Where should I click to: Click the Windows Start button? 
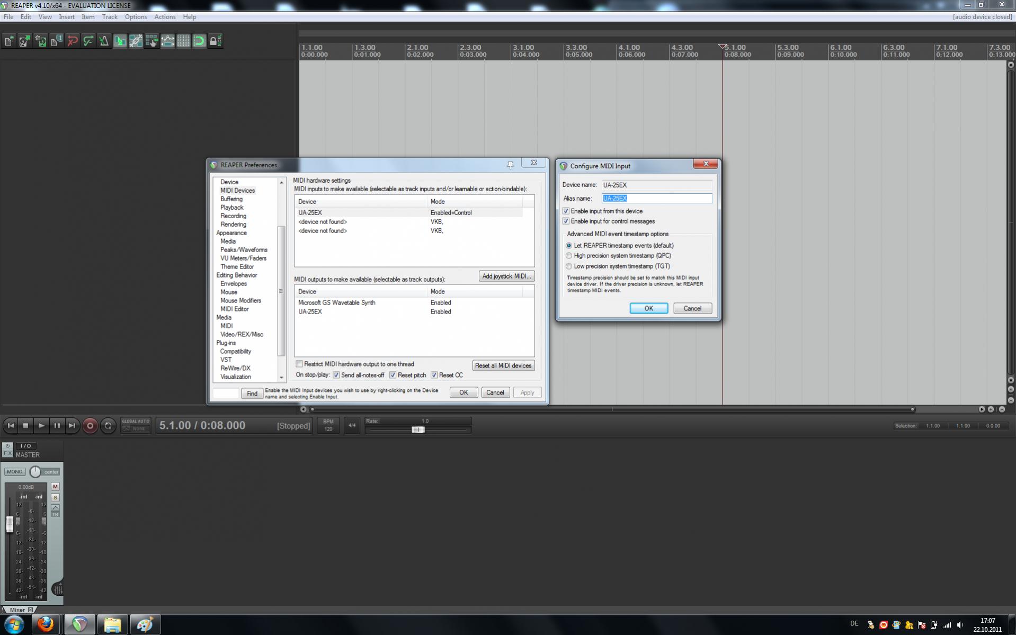(x=14, y=624)
